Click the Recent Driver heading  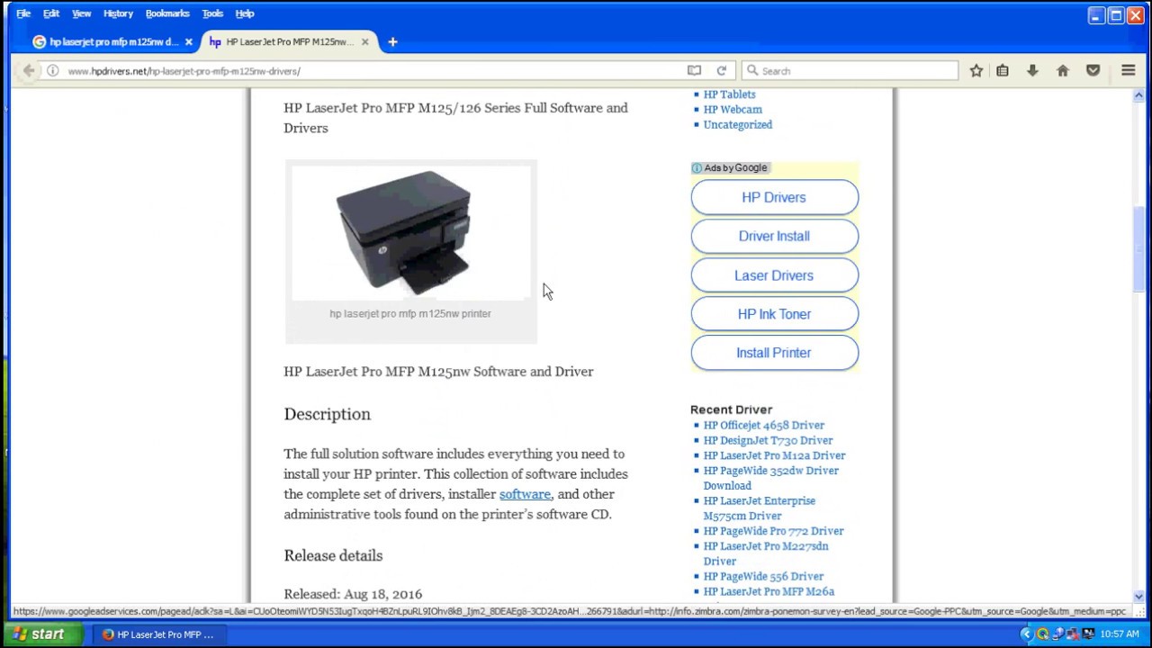point(731,409)
